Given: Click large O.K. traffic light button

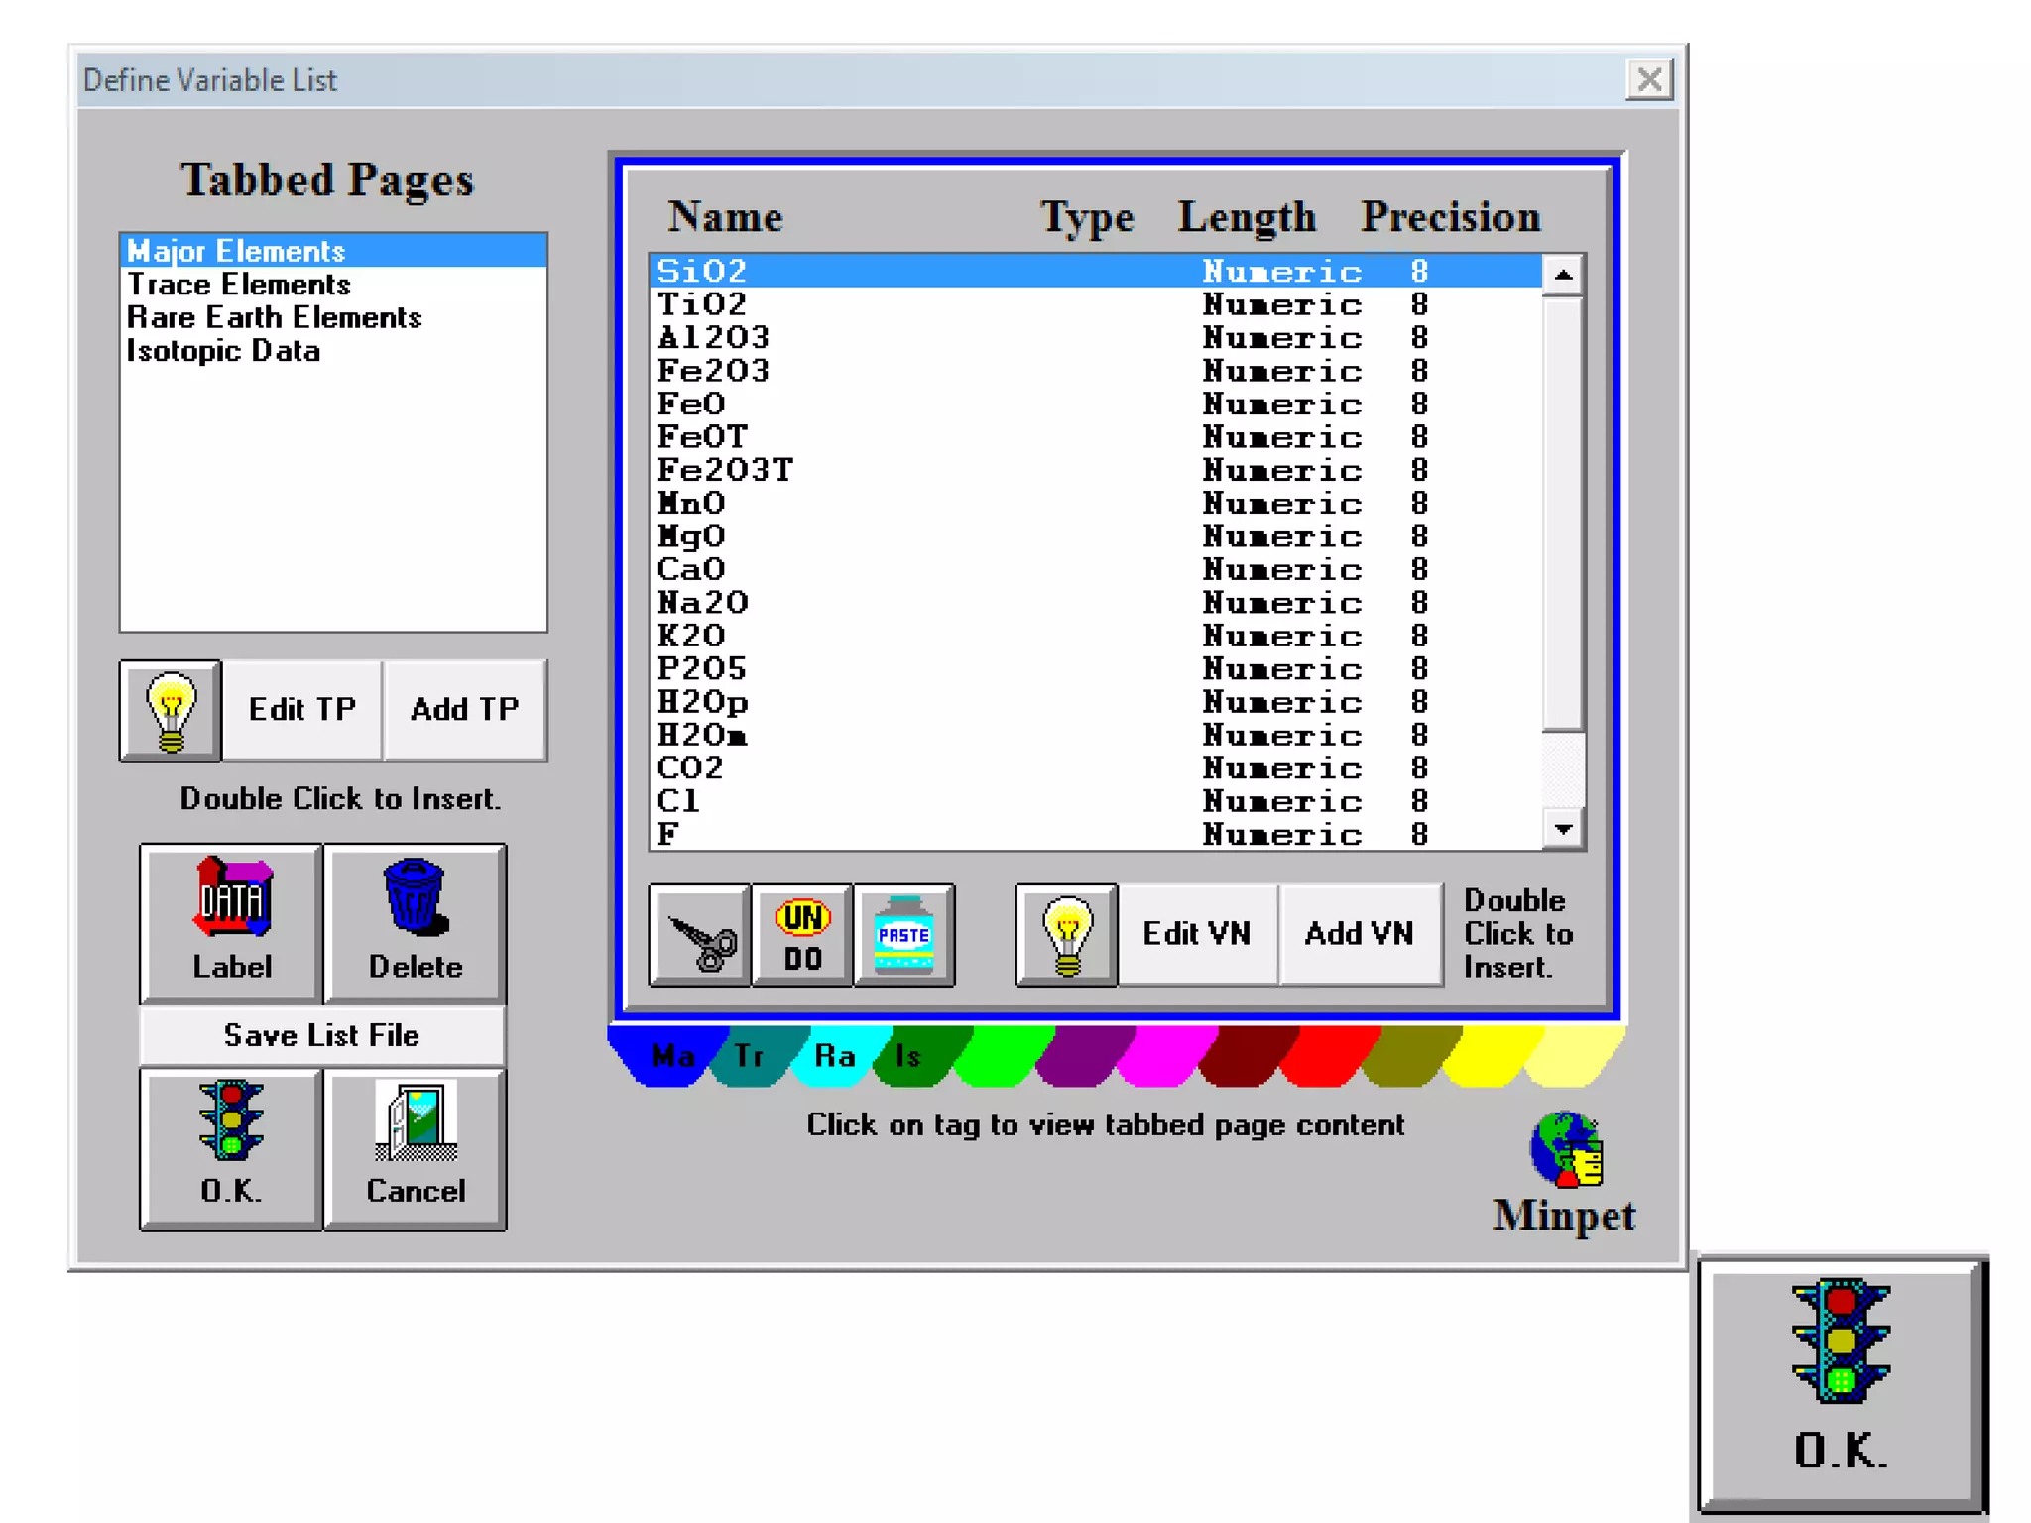Looking at the screenshot, I should (1841, 1384).
